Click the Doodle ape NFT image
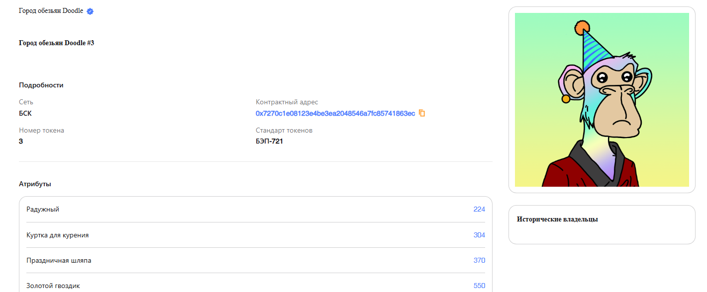707x292 pixels. [602, 100]
